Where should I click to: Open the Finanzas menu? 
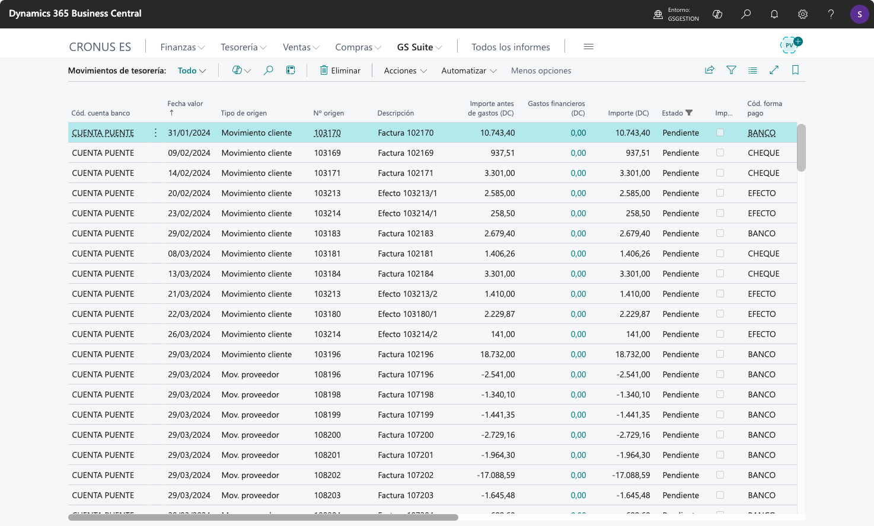click(x=182, y=47)
